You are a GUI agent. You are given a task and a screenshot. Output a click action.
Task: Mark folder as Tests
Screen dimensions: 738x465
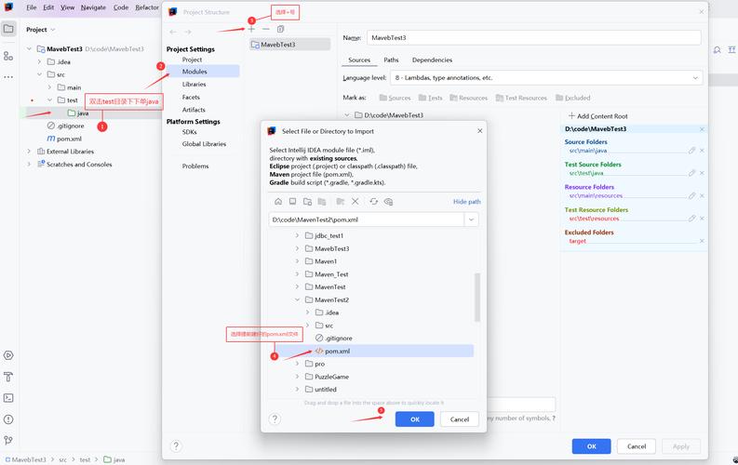[x=431, y=98]
